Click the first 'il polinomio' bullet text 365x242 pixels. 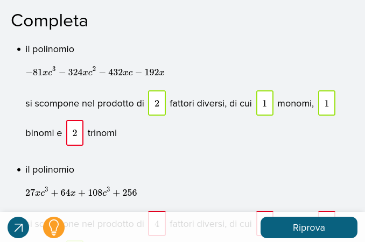[50, 49]
